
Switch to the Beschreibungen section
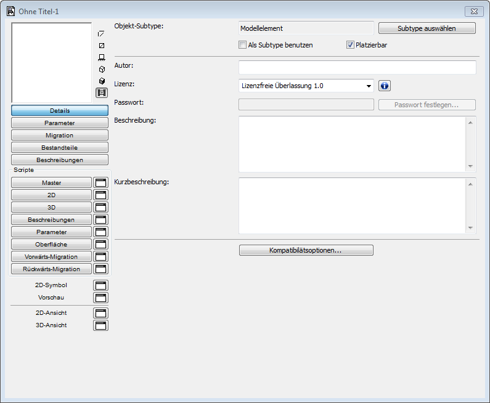(x=60, y=160)
